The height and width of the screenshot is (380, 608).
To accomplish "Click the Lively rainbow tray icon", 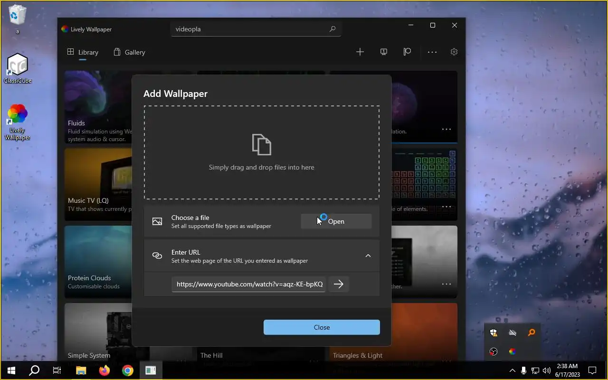I will point(512,351).
